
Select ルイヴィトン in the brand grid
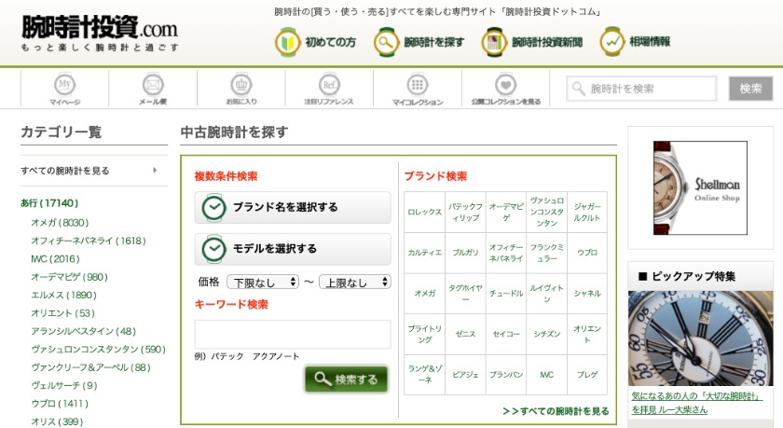coord(547,294)
